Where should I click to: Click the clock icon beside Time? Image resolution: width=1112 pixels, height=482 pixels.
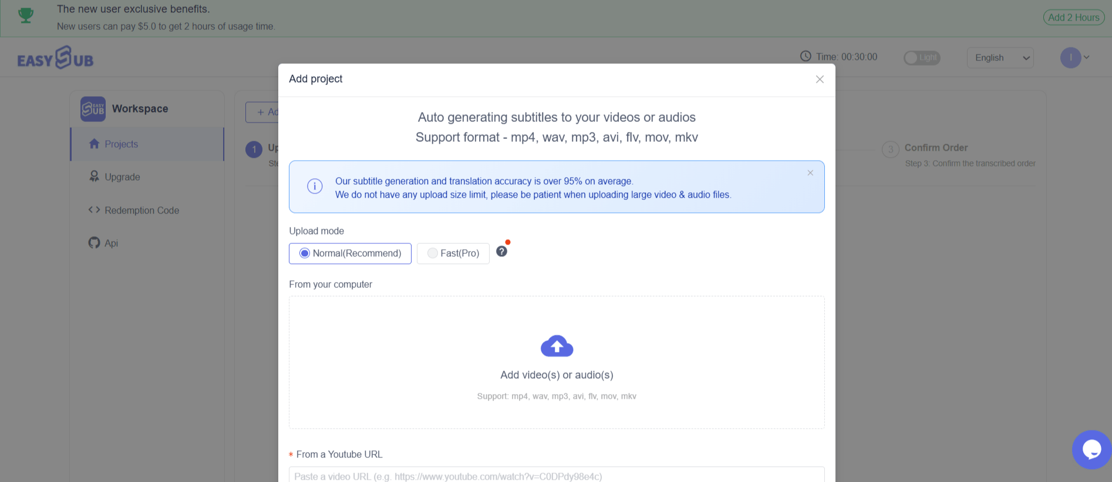(x=806, y=56)
